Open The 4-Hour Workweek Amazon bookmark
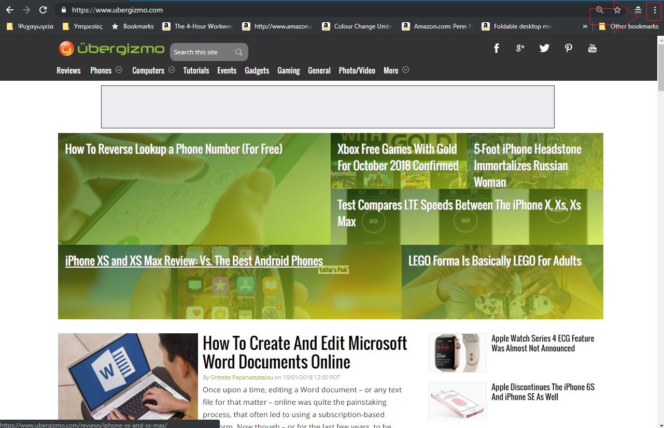 pos(198,26)
